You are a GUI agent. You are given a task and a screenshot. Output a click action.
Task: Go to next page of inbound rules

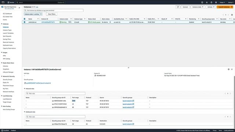[x=230, y=93]
